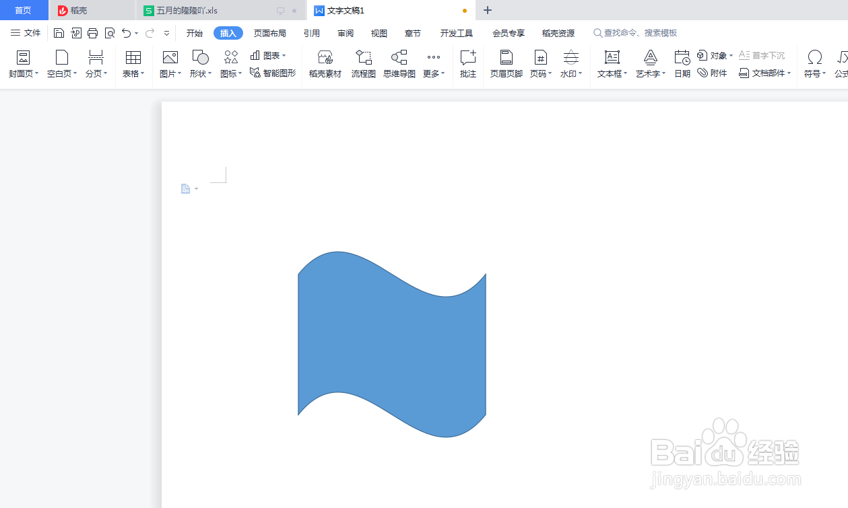Open the Developer Tools (开发工具) tab
The image size is (848, 508).
point(457,33)
